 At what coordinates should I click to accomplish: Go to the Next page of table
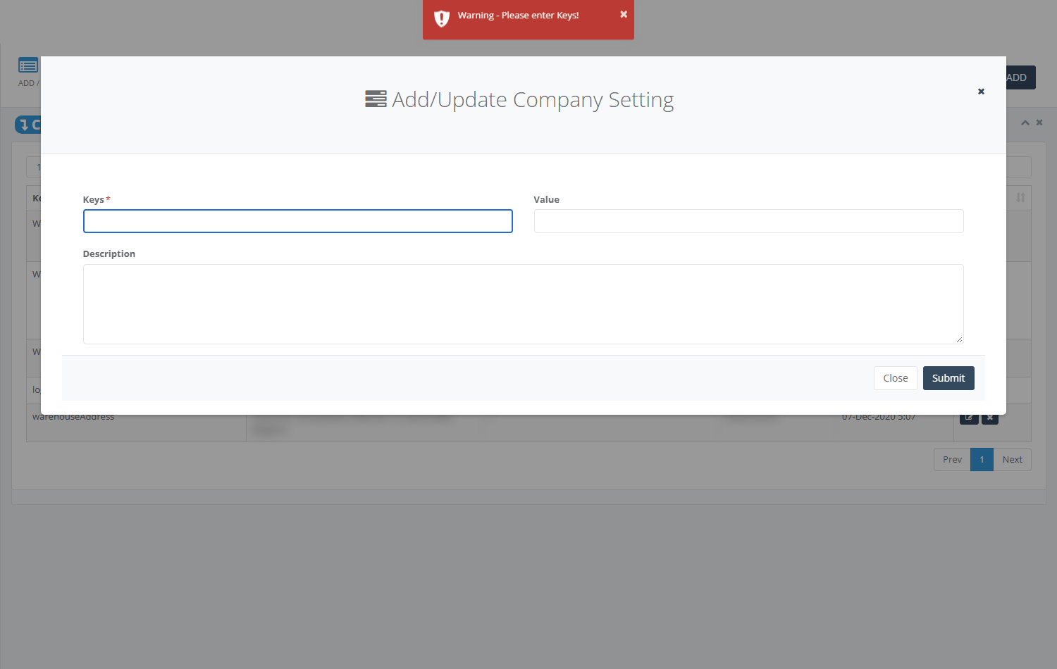point(1012,460)
